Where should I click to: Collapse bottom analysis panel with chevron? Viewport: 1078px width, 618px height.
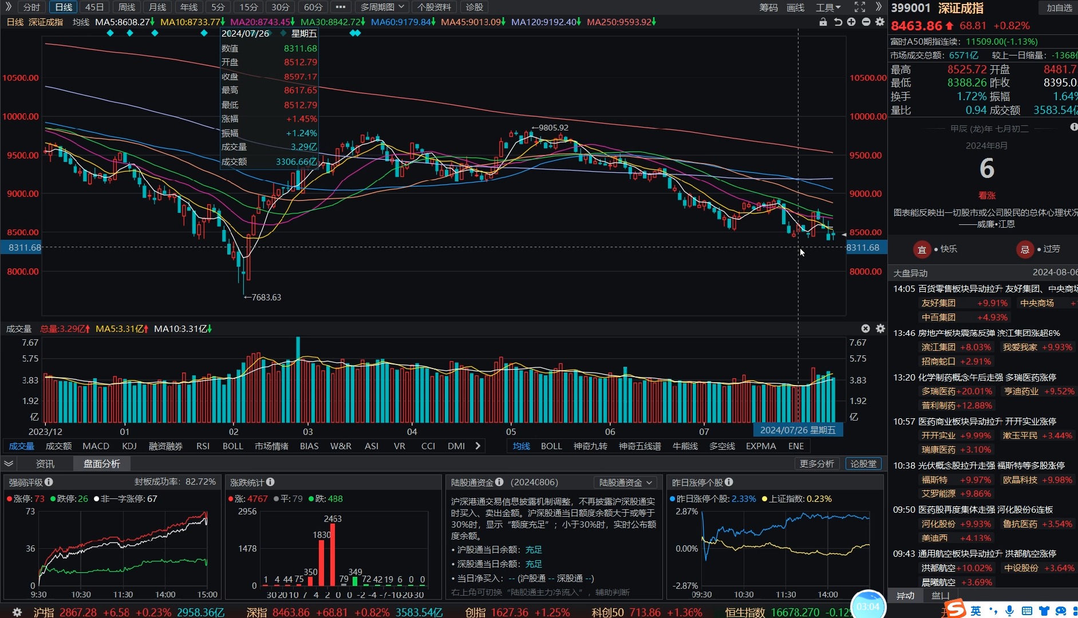tap(9, 463)
